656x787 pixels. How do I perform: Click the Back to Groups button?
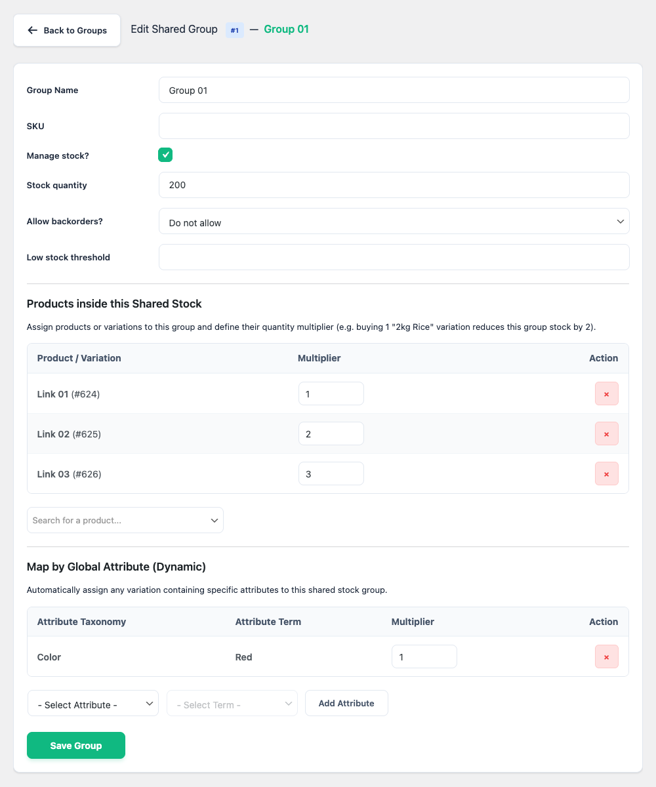[67, 30]
